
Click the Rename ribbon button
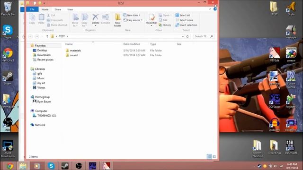click(x=105, y=19)
